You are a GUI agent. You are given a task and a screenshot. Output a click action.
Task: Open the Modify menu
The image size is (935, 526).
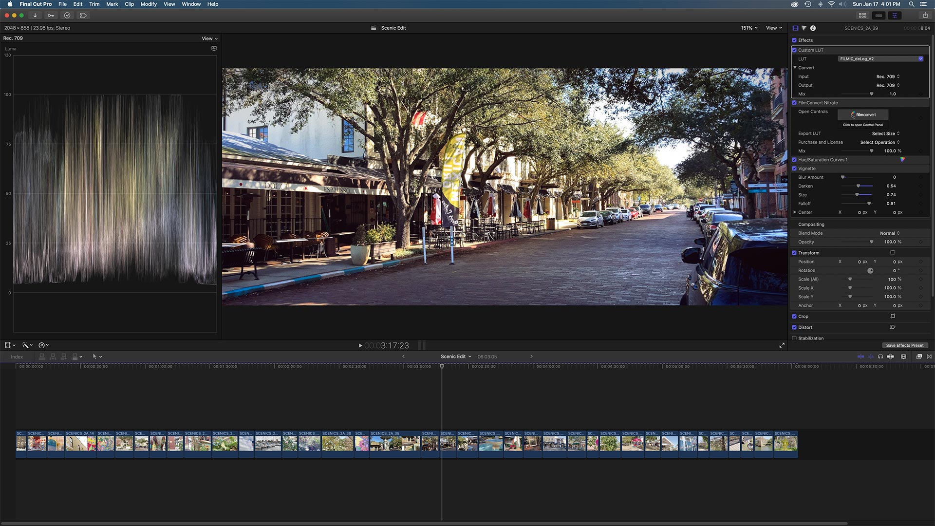[149, 4]
